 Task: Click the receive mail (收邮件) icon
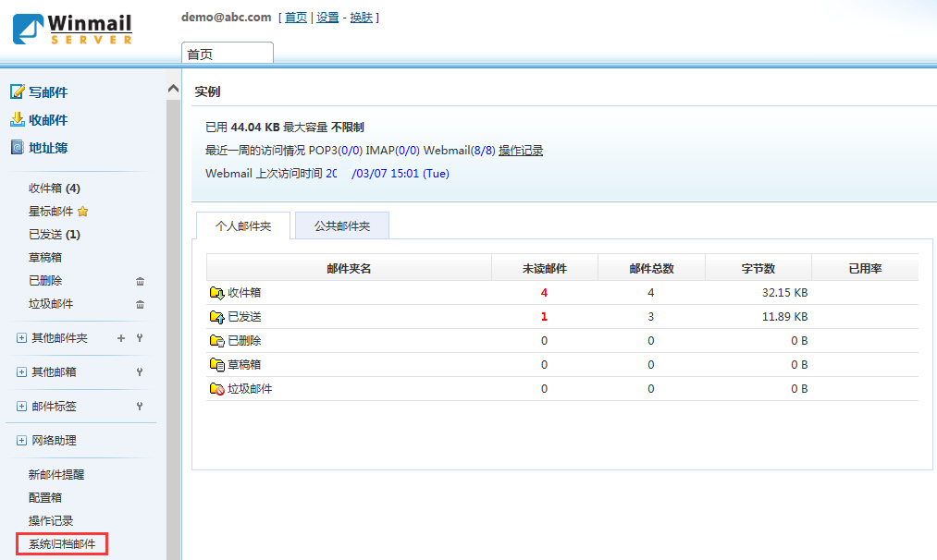[17, 120]
